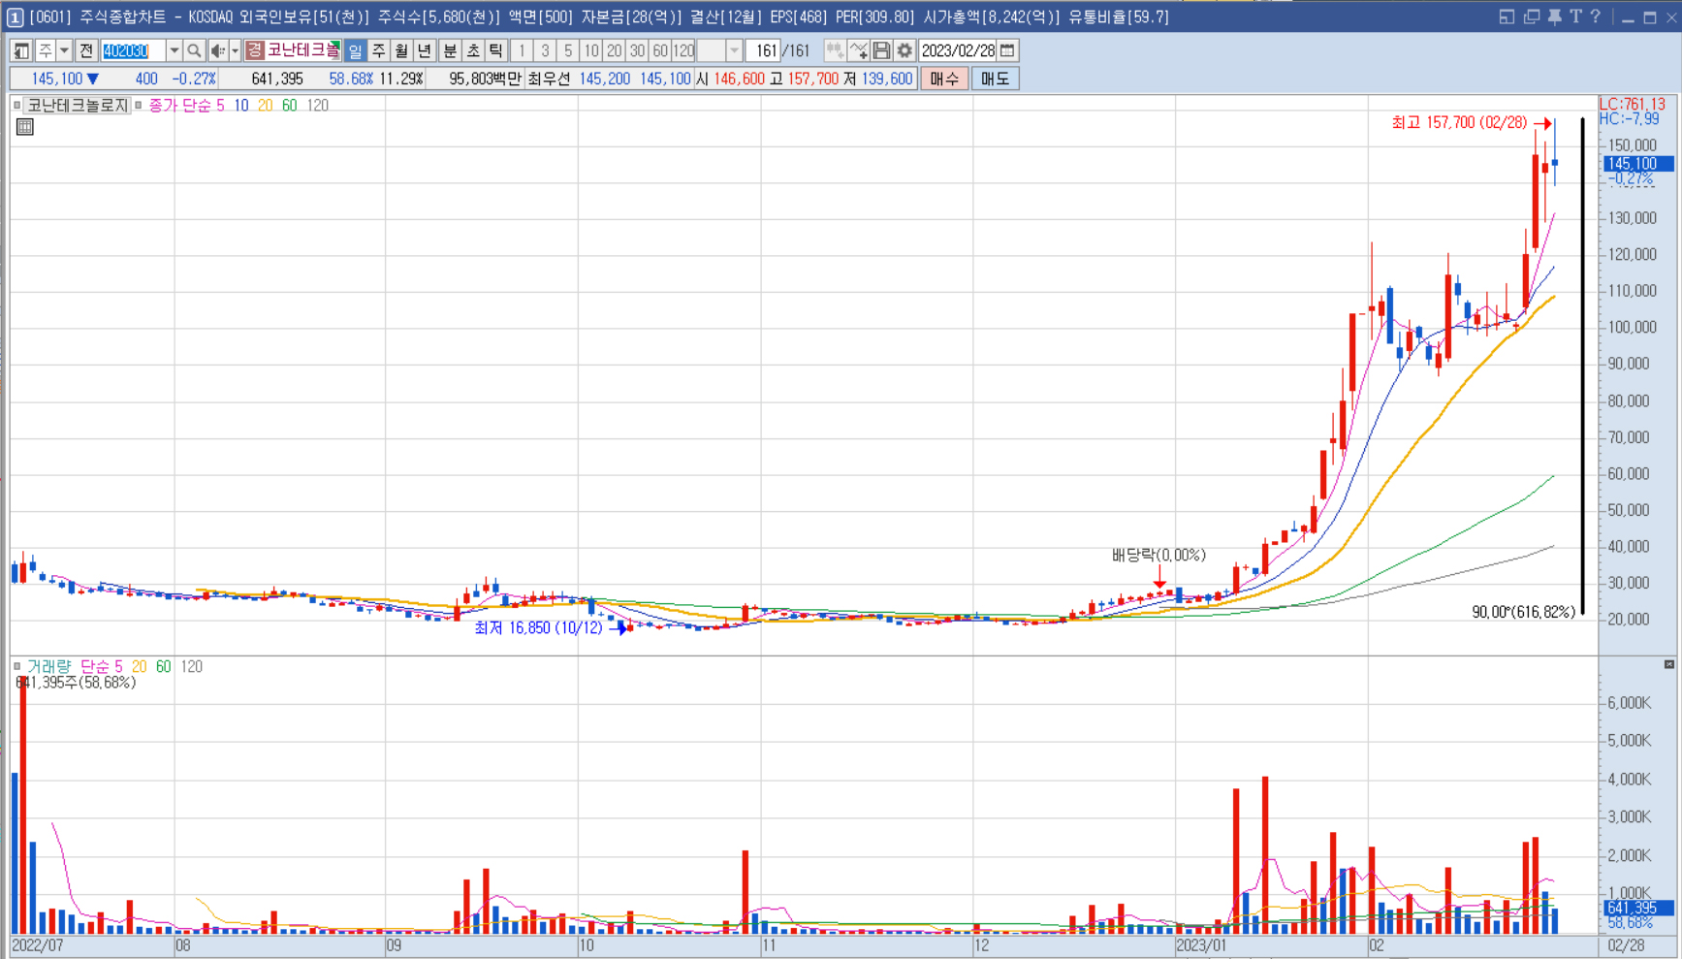Select interval 10 button
The width and height of the screenshot is (1682, 959).
(591, 50)
